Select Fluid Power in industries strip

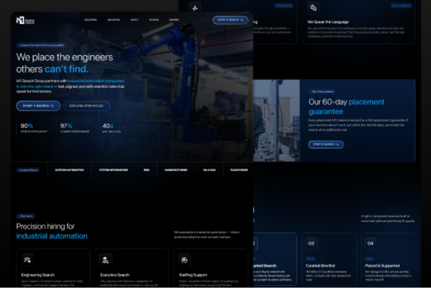click(x=239, y=170)
